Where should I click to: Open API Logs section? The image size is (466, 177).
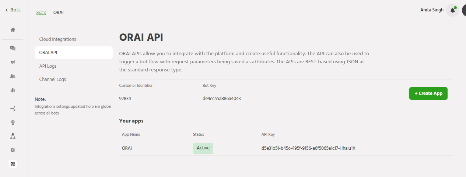coord(48,66)
